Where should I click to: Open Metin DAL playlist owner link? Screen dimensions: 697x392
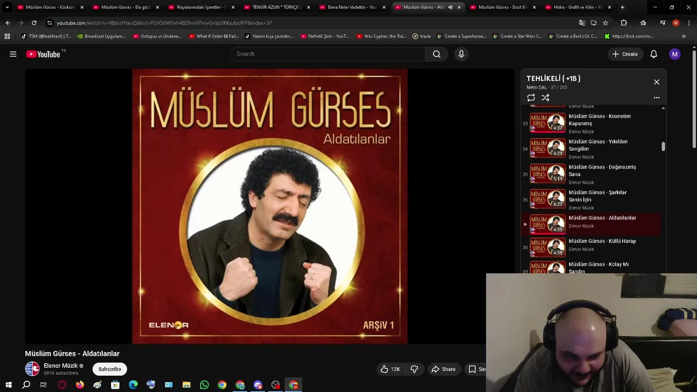[536, 87]
